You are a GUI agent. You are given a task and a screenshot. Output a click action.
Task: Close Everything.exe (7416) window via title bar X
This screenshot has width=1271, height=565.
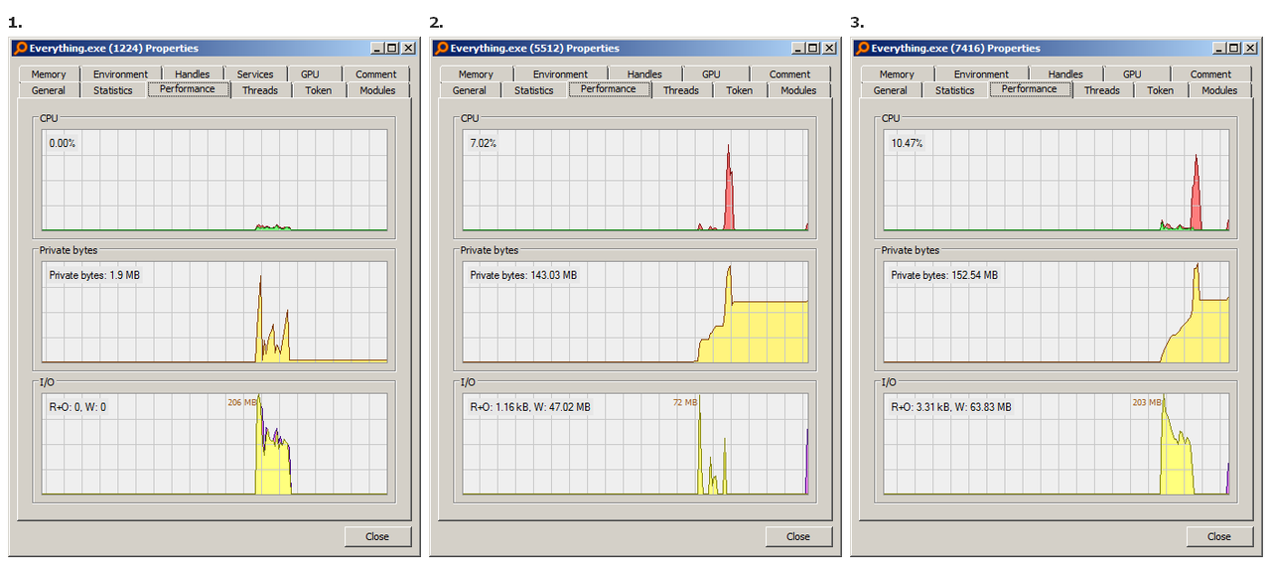1249,48
